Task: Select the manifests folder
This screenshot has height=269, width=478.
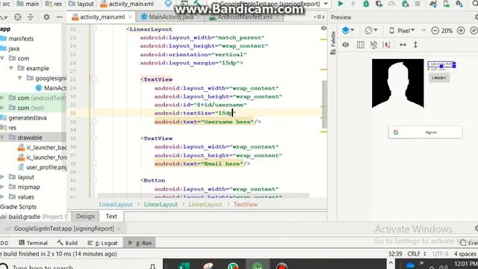Action: coord(17,39)
